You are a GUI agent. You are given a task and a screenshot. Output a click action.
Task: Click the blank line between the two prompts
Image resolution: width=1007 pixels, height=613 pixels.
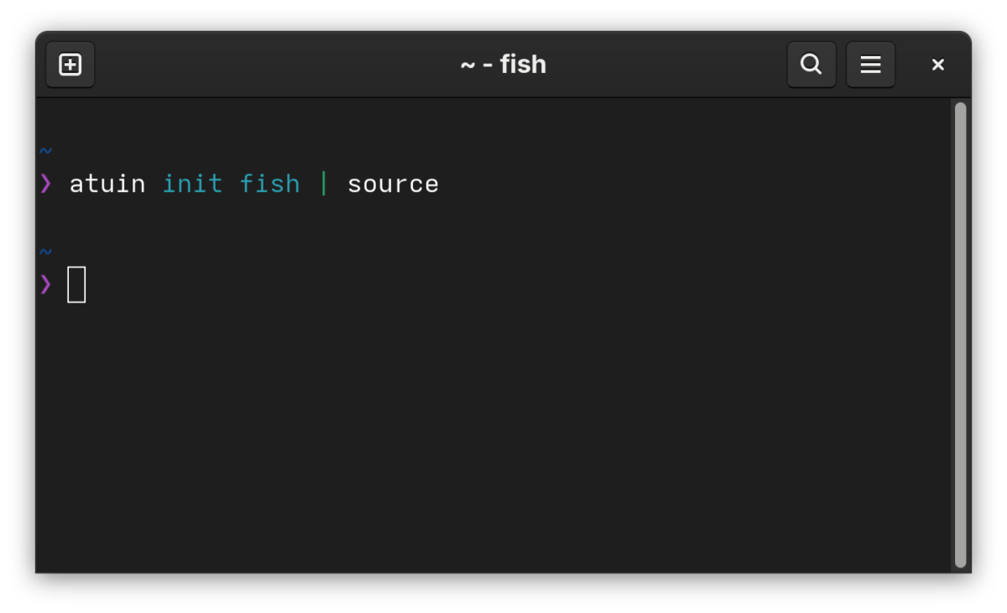(x=495, y=217)
